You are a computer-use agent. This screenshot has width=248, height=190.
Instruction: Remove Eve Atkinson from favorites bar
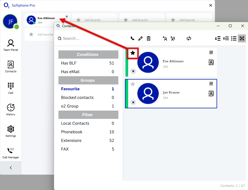tap(67, 16)
